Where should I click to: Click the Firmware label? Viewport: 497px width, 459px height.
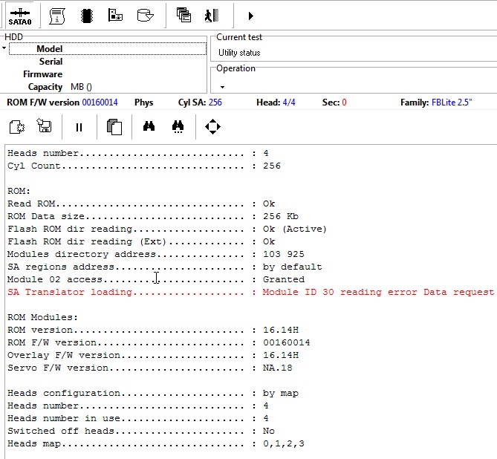point(43,74)
